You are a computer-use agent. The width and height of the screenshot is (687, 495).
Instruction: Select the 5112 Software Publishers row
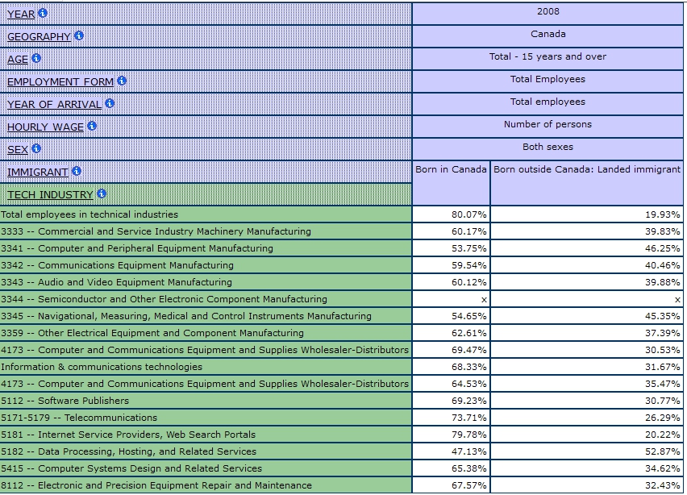(65, 401)
